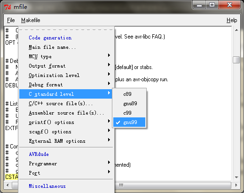This screenshot has width=244, height=193.
Task: Open the File menu
Action: [x=11, y=20]
